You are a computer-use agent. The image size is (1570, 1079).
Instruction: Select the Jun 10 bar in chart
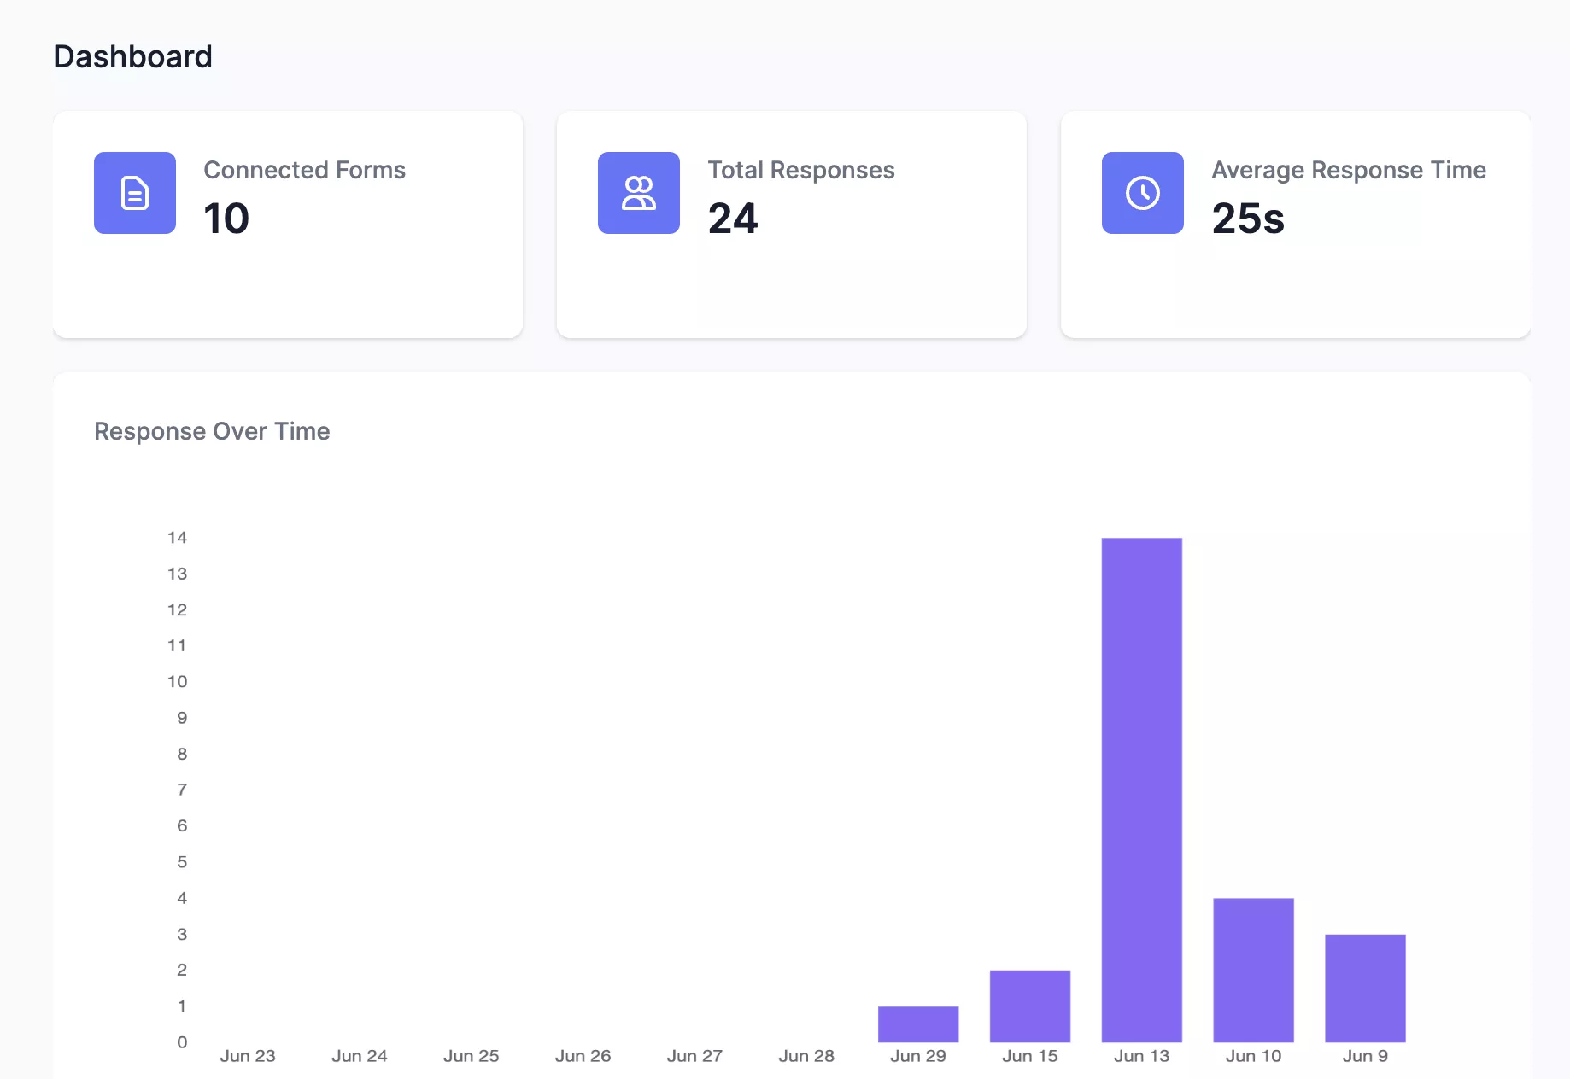click(x=1253, y=969)
